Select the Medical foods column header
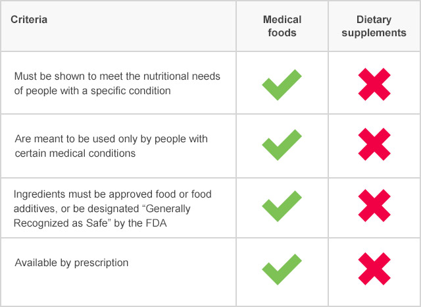The image size is (421, 307). point(282,26)
